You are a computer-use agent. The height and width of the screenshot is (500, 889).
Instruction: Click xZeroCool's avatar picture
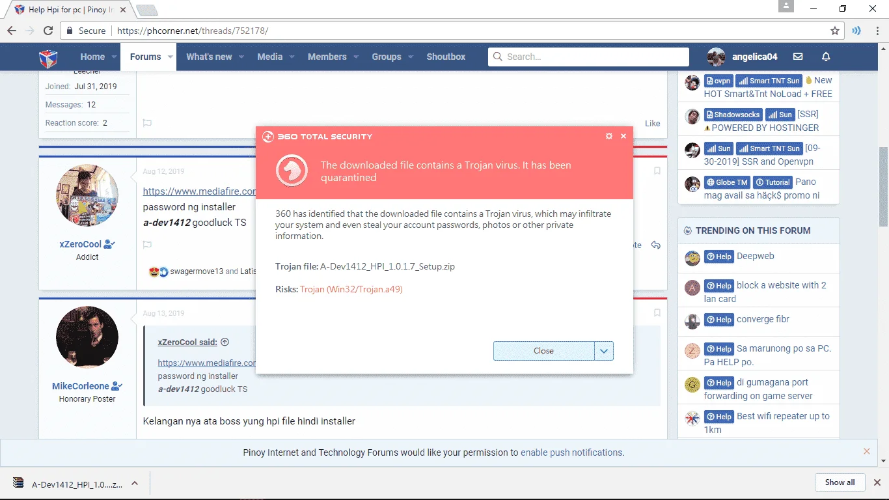87,195
